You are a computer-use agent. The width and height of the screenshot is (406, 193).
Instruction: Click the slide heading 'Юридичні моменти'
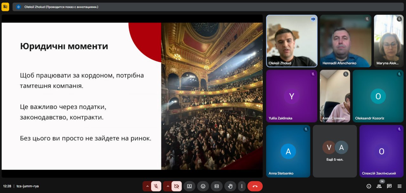coord(64,46)
